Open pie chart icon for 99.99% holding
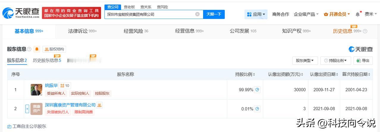The width and height of the screenshot is (380, 132). click(257, 90)
